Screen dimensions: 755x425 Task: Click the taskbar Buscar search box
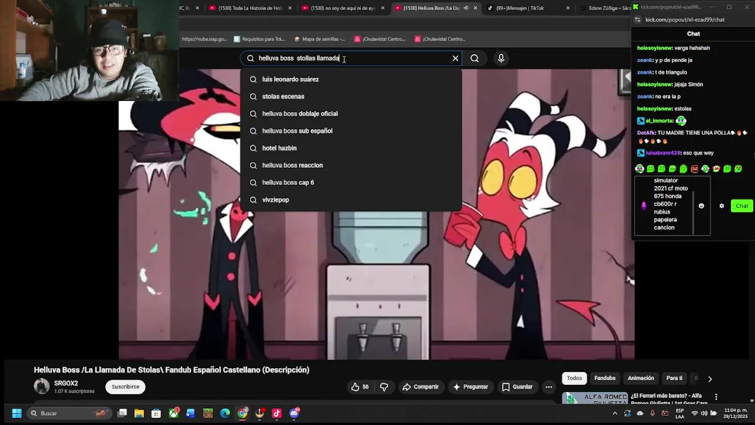(x=71, y=413)
